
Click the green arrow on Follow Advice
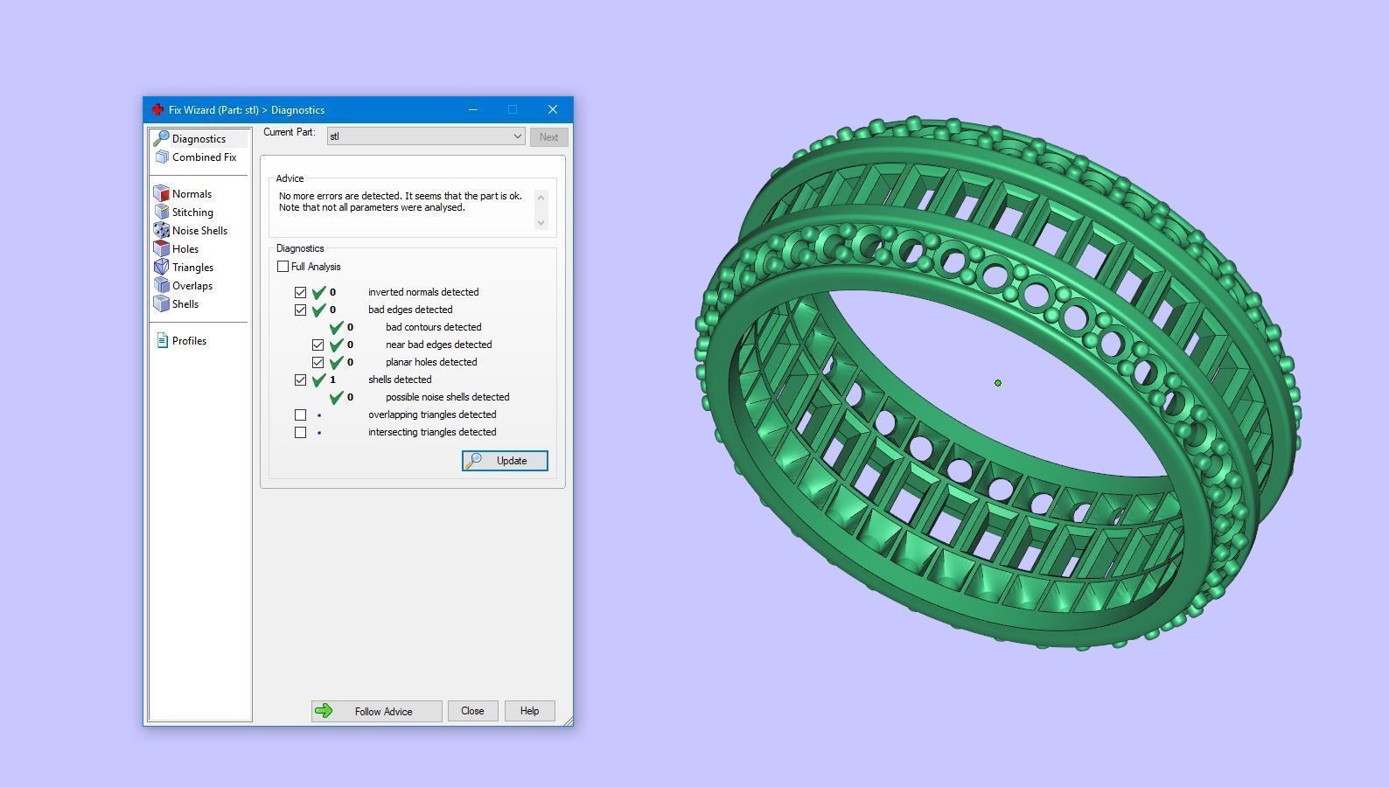pyautogui.click(x=324, y=711)
